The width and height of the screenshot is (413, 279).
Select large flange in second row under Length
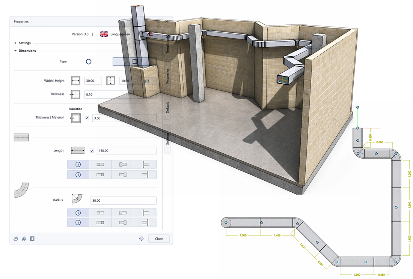[x=145, y=175]
